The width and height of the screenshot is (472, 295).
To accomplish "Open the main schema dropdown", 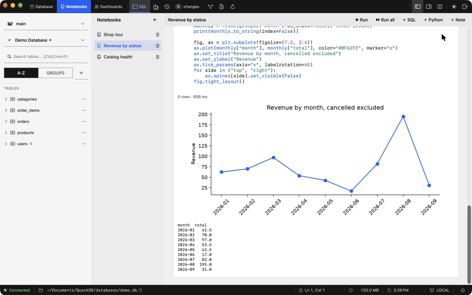I will 46,24.
